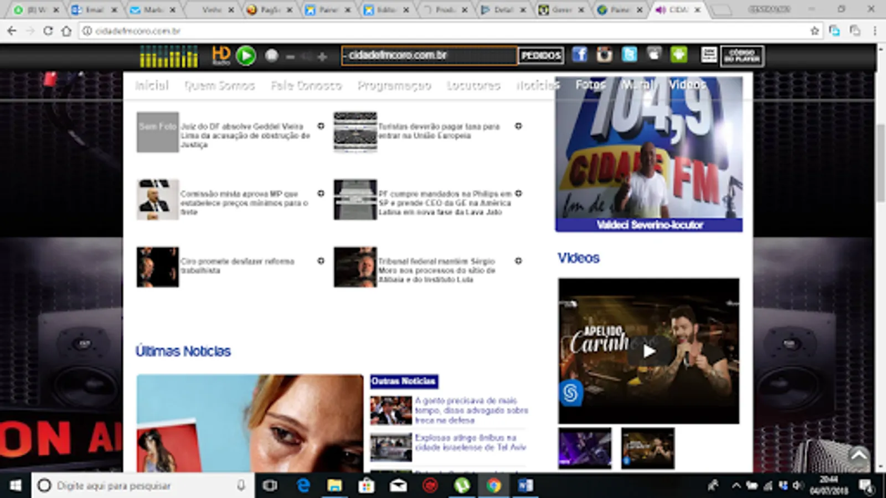
Task: Click the audio equalizer bars graphic
Action: click(x=168, y=56)
